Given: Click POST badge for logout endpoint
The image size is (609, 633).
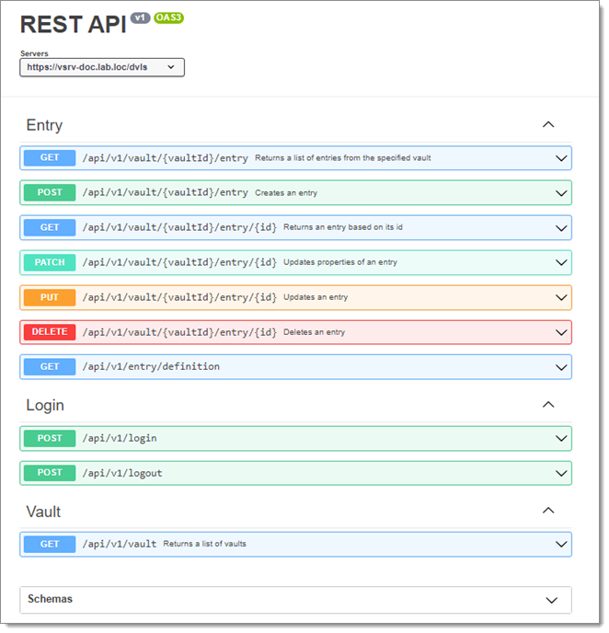Looking at the screenshot, I should (50, 473).
